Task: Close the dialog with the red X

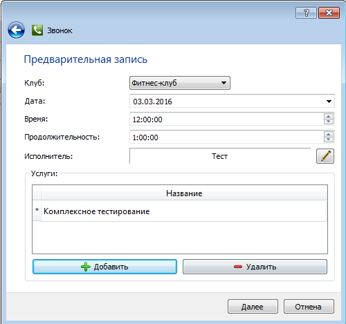Action: pyautogui.click(x=329, y=12)
